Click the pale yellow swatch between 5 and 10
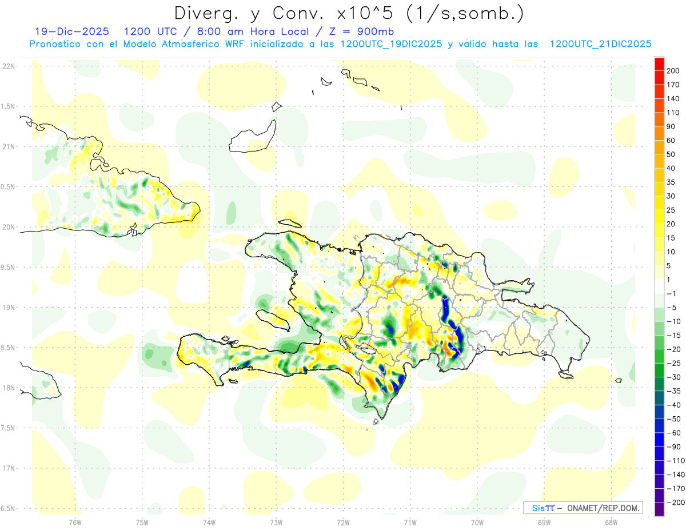The image size is (686, 530). 659,258
